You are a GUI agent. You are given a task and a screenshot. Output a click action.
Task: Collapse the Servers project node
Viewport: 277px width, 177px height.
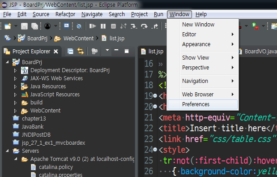tap(7, 151)
